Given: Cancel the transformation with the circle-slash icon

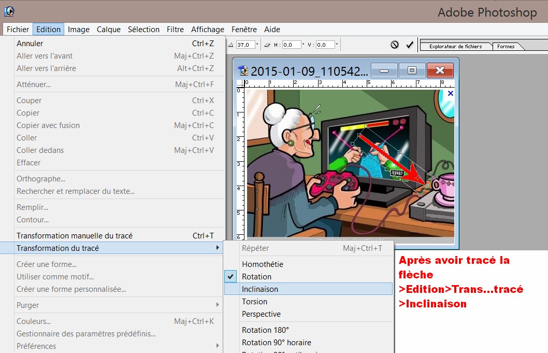Looking at the screenshot, I should tap(395, 45).
